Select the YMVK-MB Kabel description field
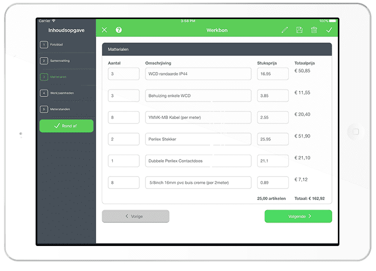This screenshot has width=376, height=271. tap(198, 117)
